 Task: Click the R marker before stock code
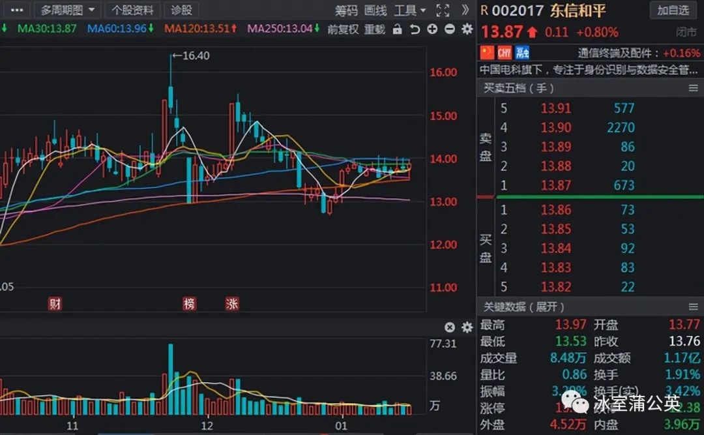coord(484,10)
